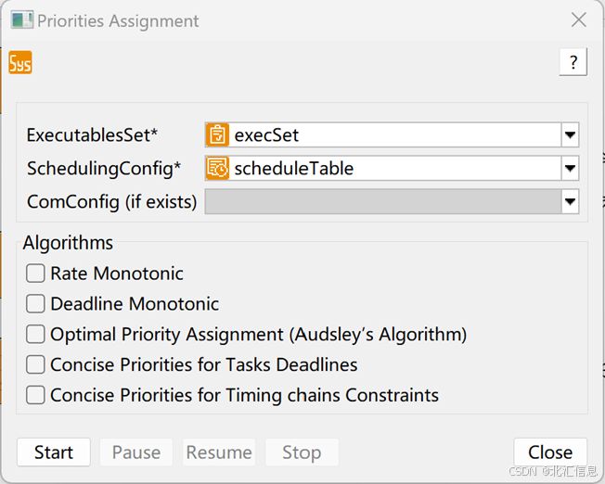This screenshot has width=605, height=484.
Task: Click the window title bar app icon
Action: coord(21,20)
